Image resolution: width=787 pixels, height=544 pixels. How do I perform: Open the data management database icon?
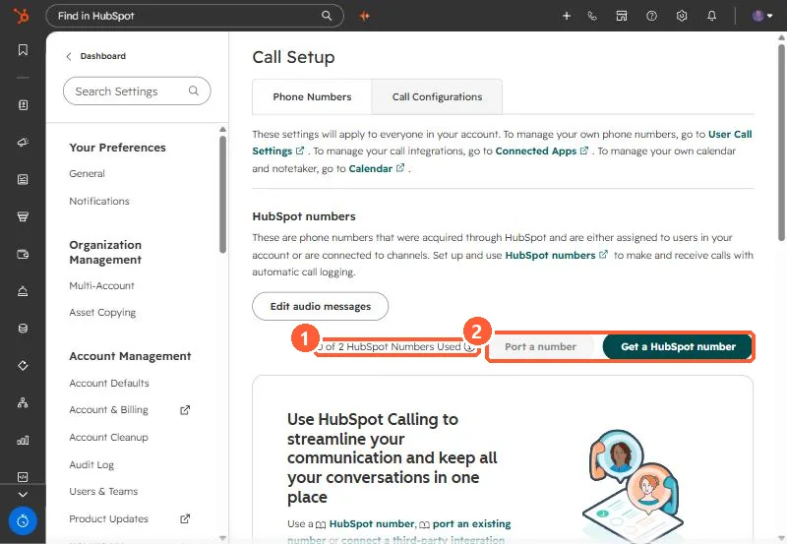[x=23, y=329]
